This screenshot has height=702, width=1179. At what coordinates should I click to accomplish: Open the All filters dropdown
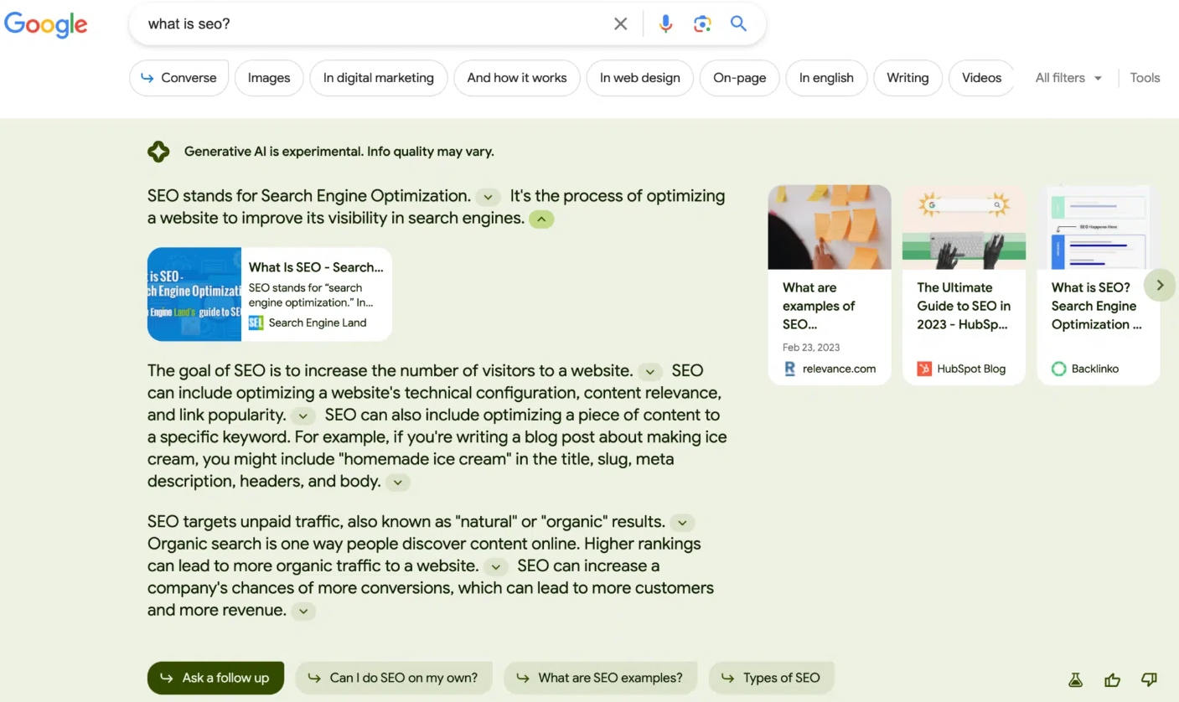coord(1068,77)
